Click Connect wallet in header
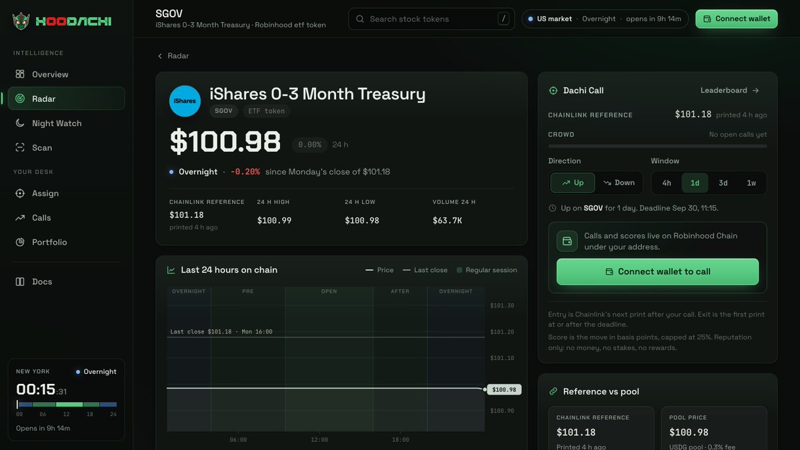Viewport: 800px width, 450px height. click(x=737, y=19)
